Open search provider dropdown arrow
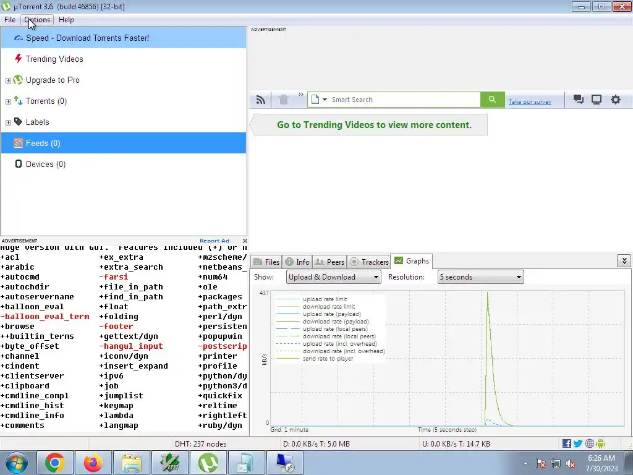 325,100
